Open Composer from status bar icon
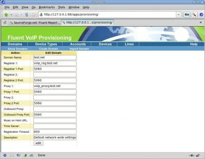 click(19, 155)
